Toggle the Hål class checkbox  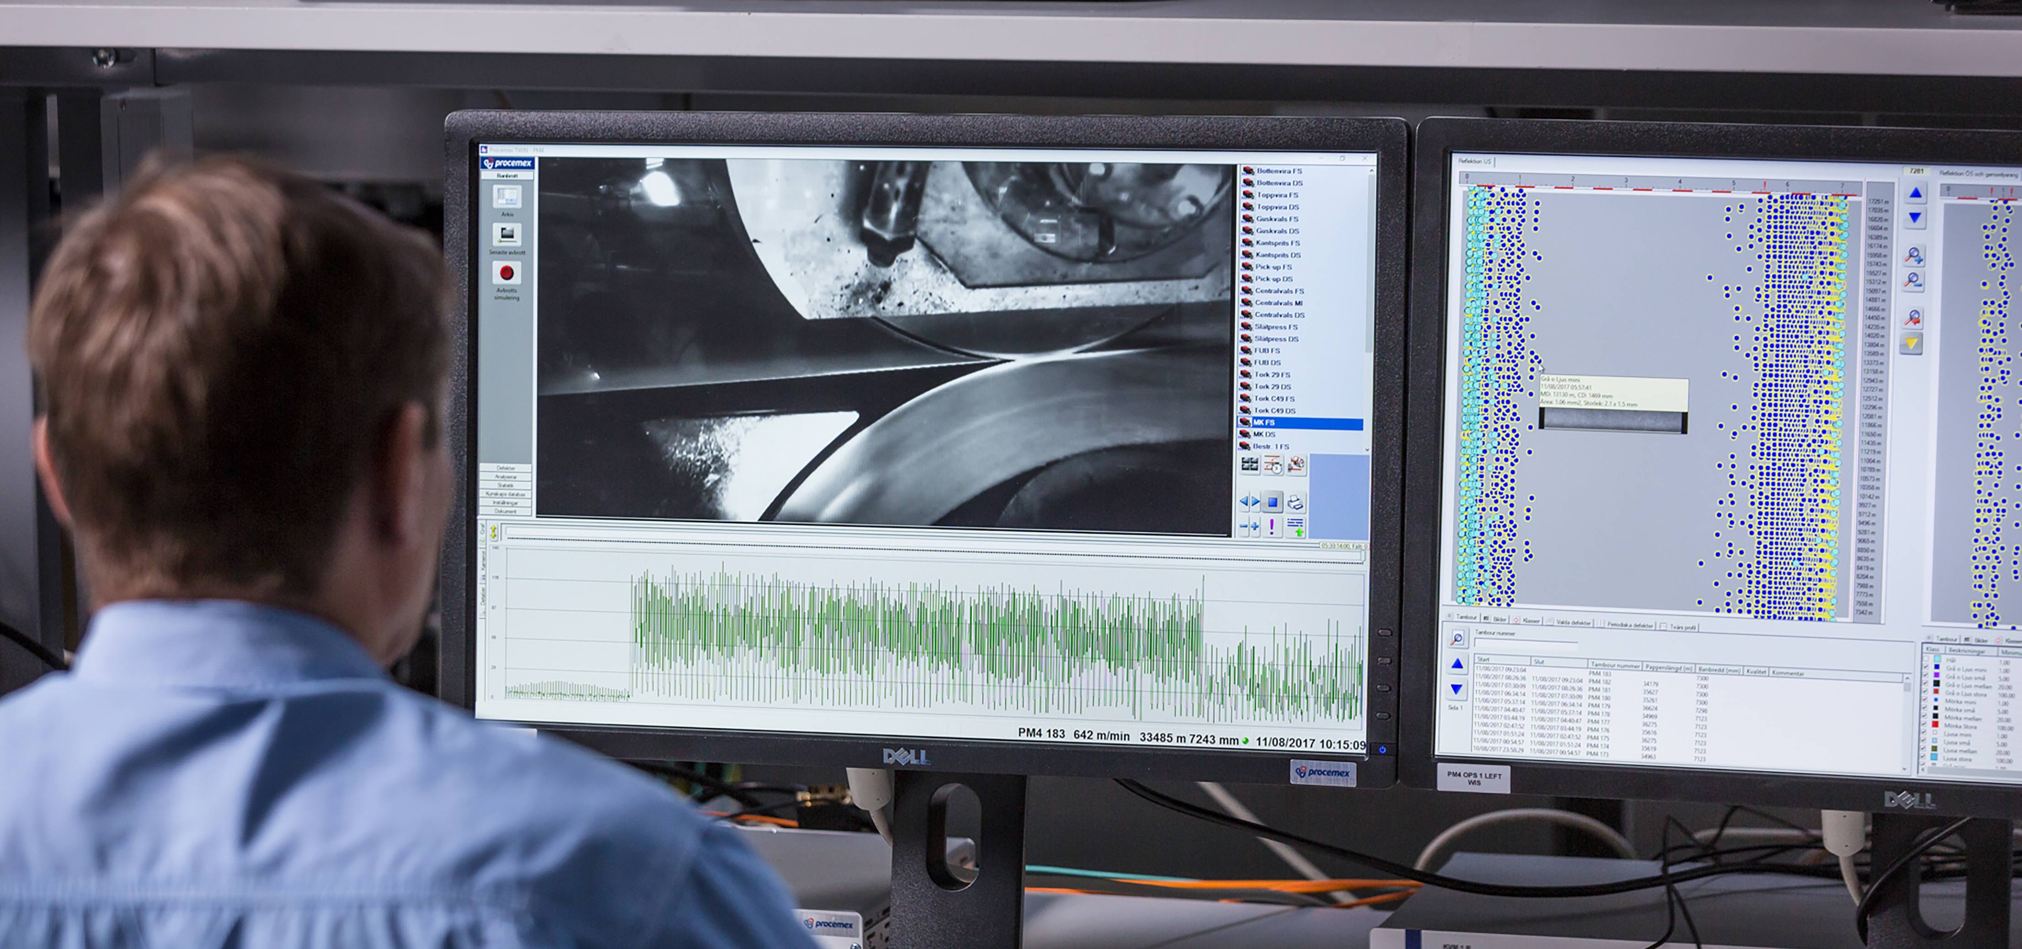pos(1926,659)
